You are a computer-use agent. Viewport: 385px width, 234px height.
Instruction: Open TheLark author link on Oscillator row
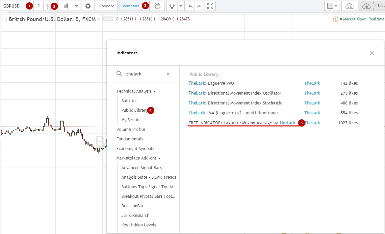312,93
